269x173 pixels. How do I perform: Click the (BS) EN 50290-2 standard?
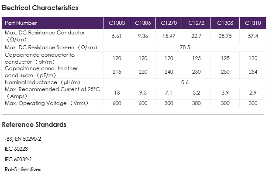(23, 139)
